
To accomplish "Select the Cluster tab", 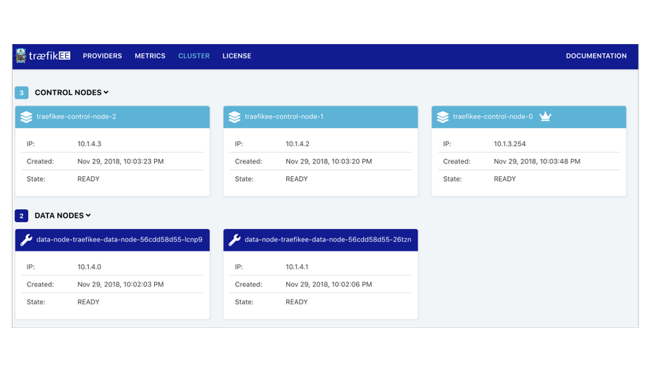I will tap(194, 56).
